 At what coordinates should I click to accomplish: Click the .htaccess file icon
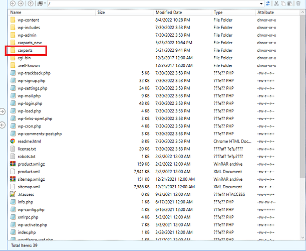(x=13, y=194)
